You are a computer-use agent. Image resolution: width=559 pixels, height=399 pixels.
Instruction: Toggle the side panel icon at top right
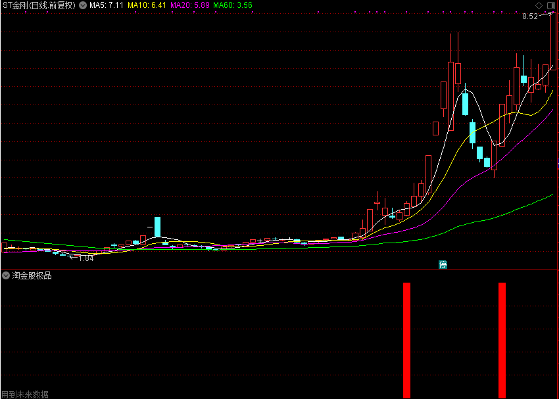coord(552,5)
